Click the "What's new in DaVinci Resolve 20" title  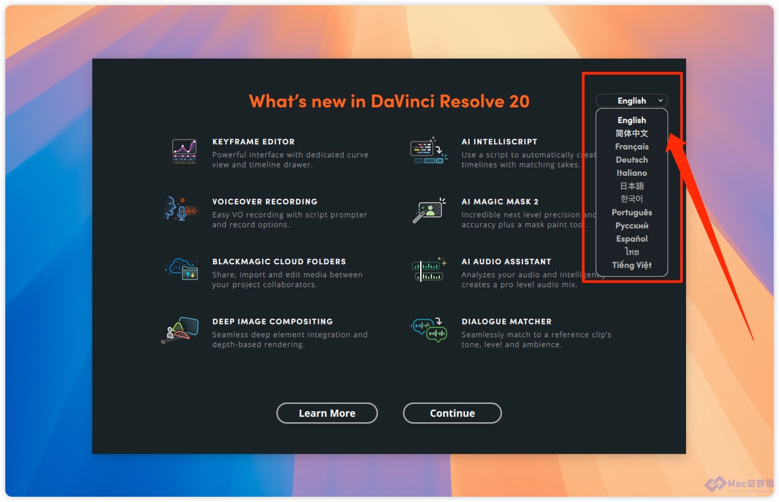click(389, 101)
